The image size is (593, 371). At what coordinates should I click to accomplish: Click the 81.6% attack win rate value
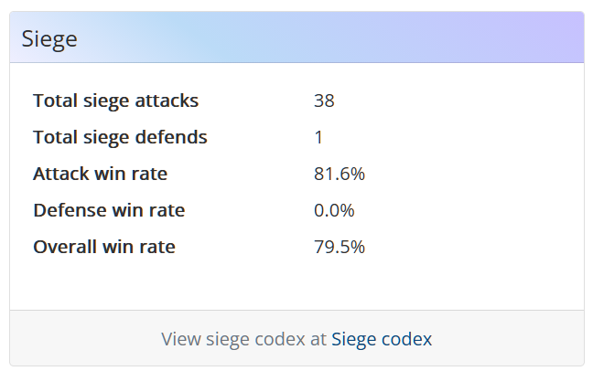[340, 174]
